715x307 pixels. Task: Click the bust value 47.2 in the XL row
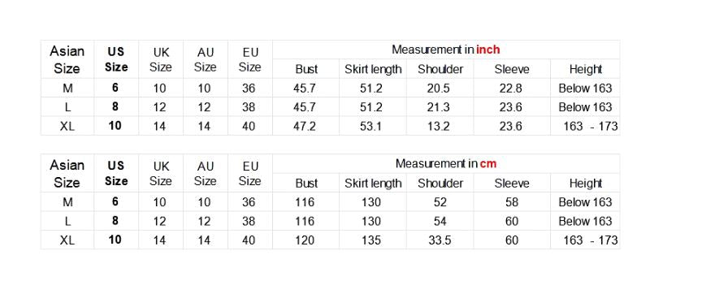pyautogui.click(x=305, y=126)
